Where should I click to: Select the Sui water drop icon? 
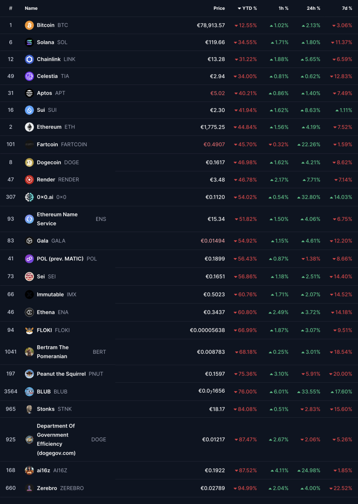click(29, 110)
